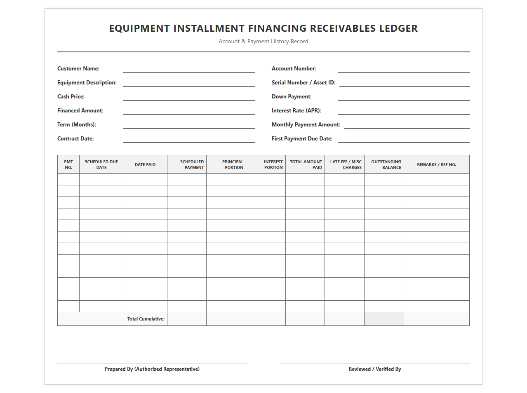Click the 'Reviewed / Verified By' label

click(375, 369)
